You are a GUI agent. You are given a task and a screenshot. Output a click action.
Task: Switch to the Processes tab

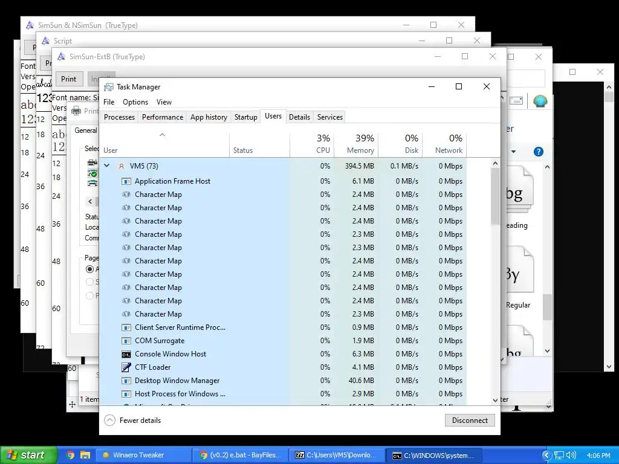tap(119, 117)
